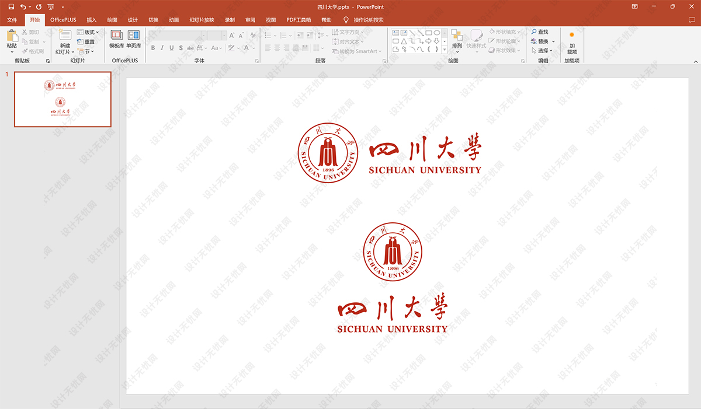The width and height of the screenshot is (701, 409).
Task: Switch to PDF工具箱 tab
Action: [299, 20]
